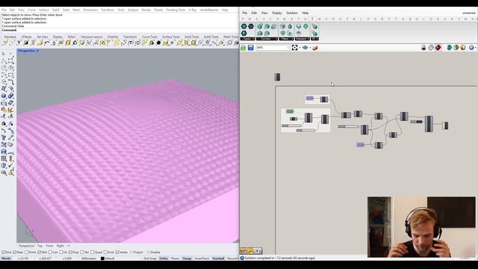Open the Solution menu in Grasshopper

click(292, 13)
